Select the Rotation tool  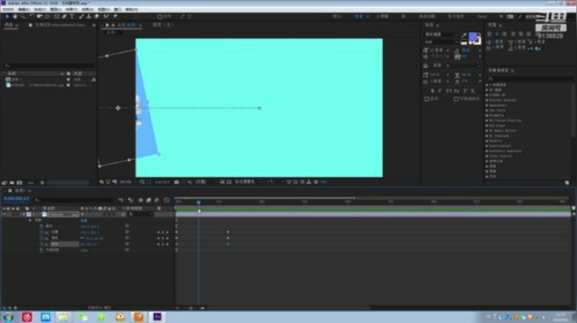(x=31, y=17)
